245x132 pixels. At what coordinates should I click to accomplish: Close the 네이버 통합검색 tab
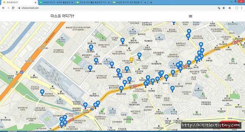click(x=72, y=2)
